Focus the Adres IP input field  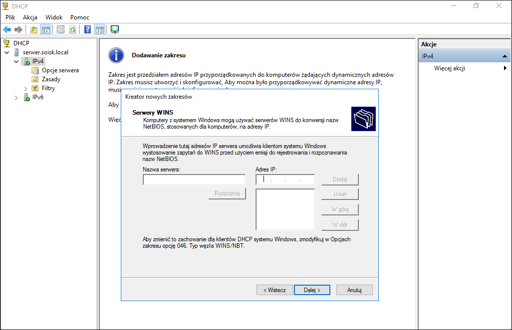(x=285, y=179)
